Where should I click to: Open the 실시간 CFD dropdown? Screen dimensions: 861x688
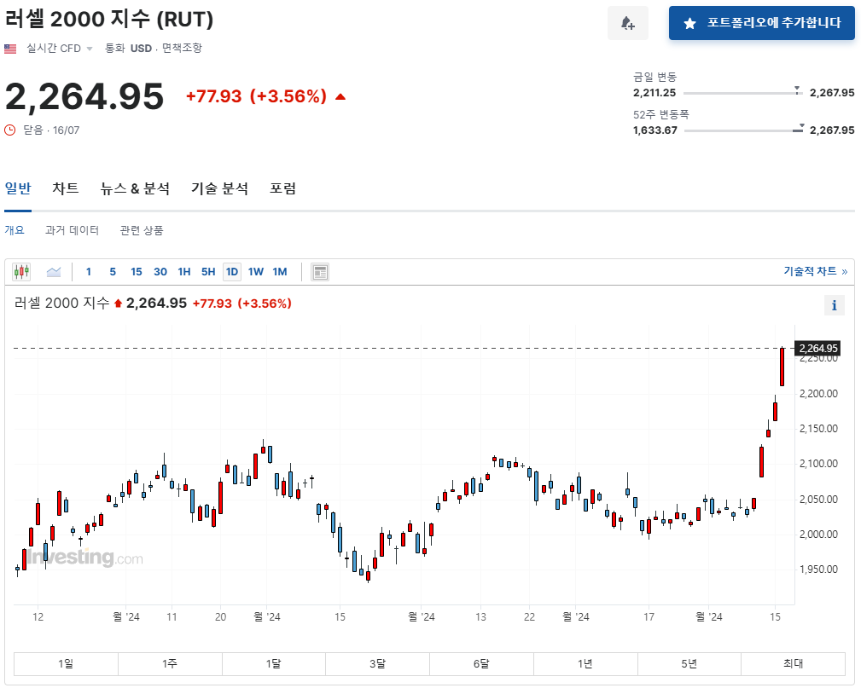click(59, 49)
